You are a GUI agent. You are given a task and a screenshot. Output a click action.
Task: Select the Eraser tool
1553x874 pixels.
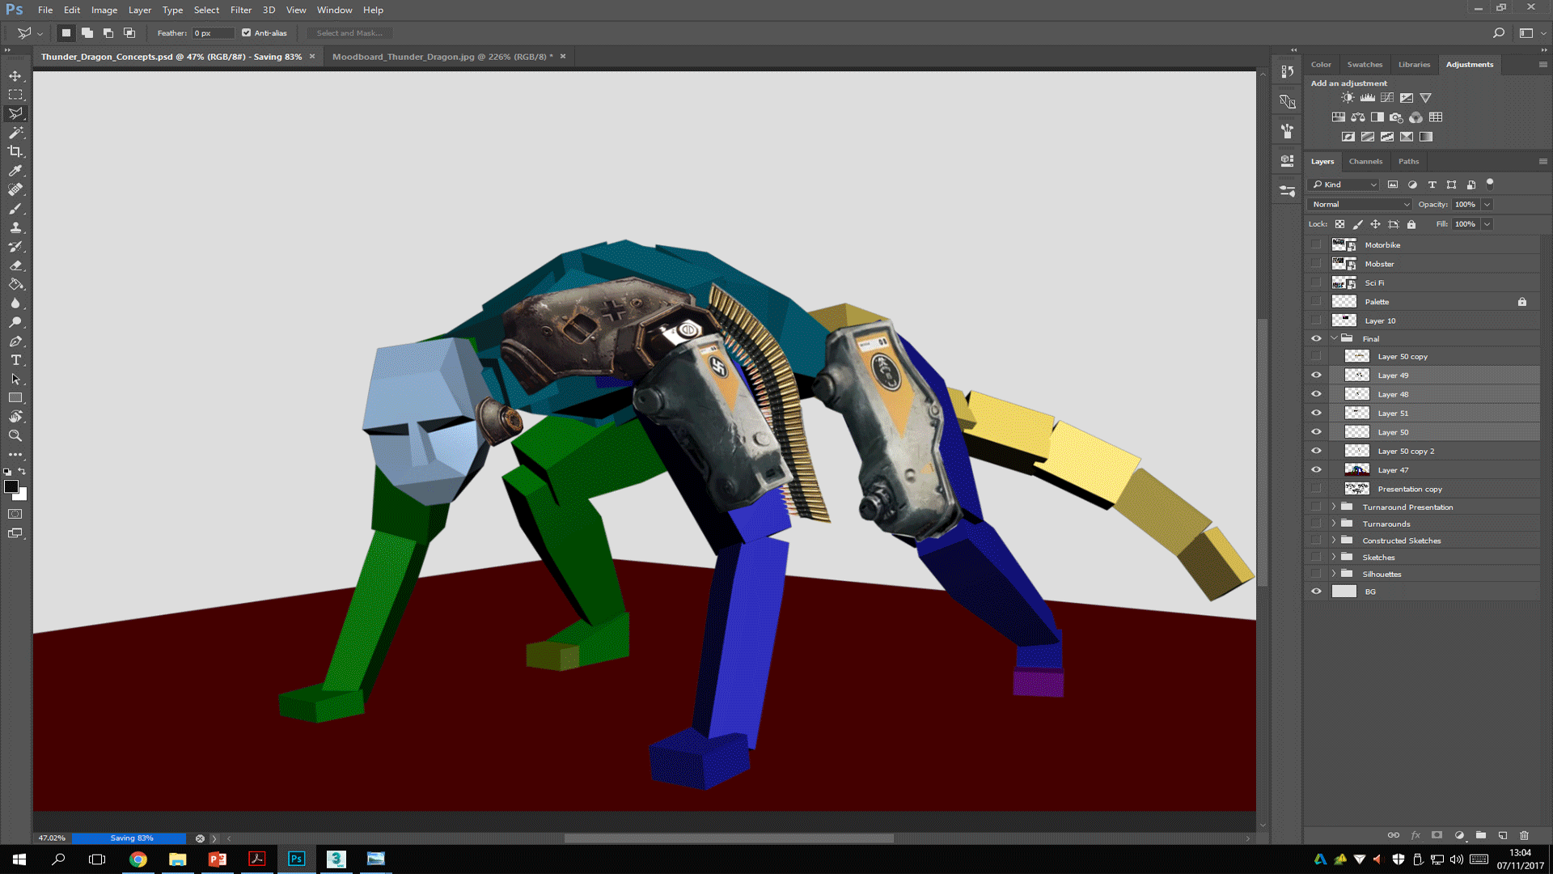pyautogui.click(x=15, y=265)
